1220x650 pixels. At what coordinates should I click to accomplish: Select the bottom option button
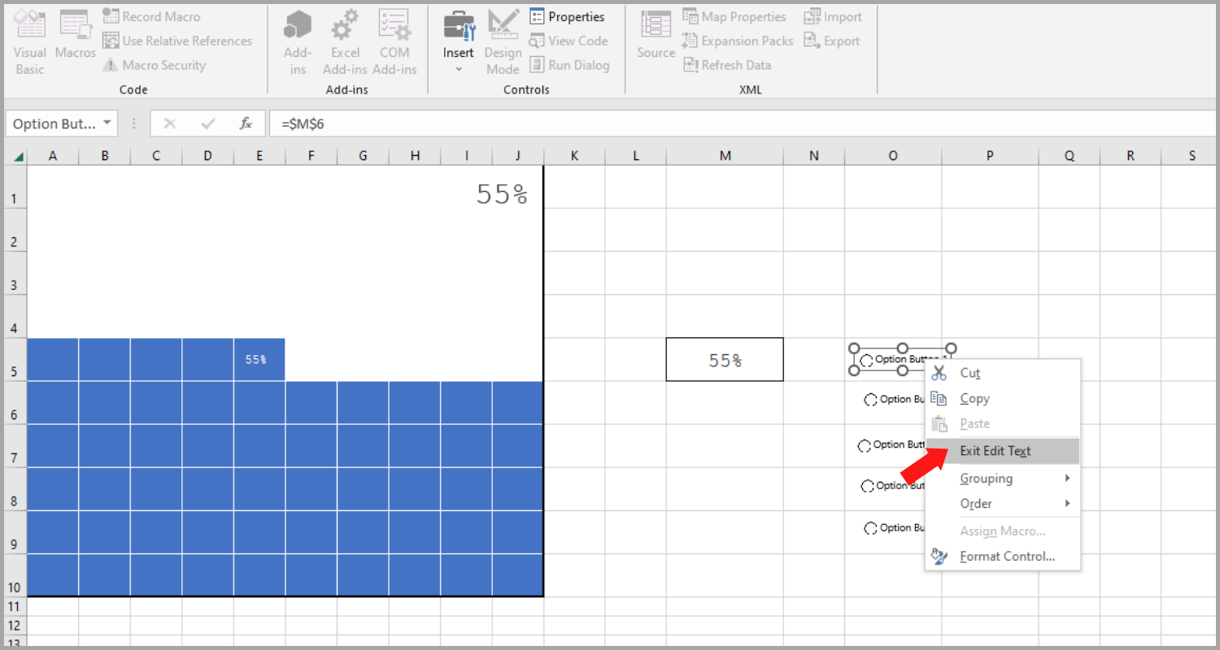pos(870,528)
